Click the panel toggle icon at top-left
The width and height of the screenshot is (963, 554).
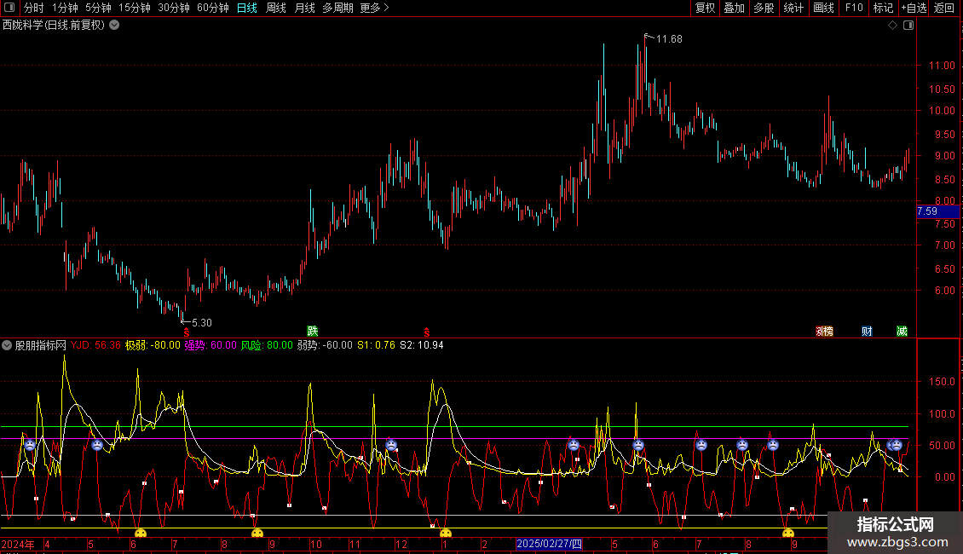click(x=9, y=8)
